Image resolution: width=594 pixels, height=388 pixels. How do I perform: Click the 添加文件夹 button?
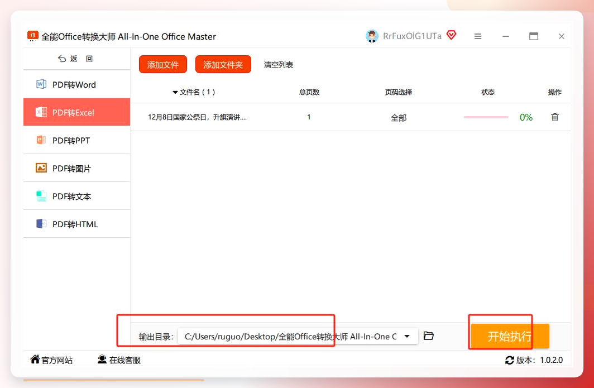click(223, 64)
